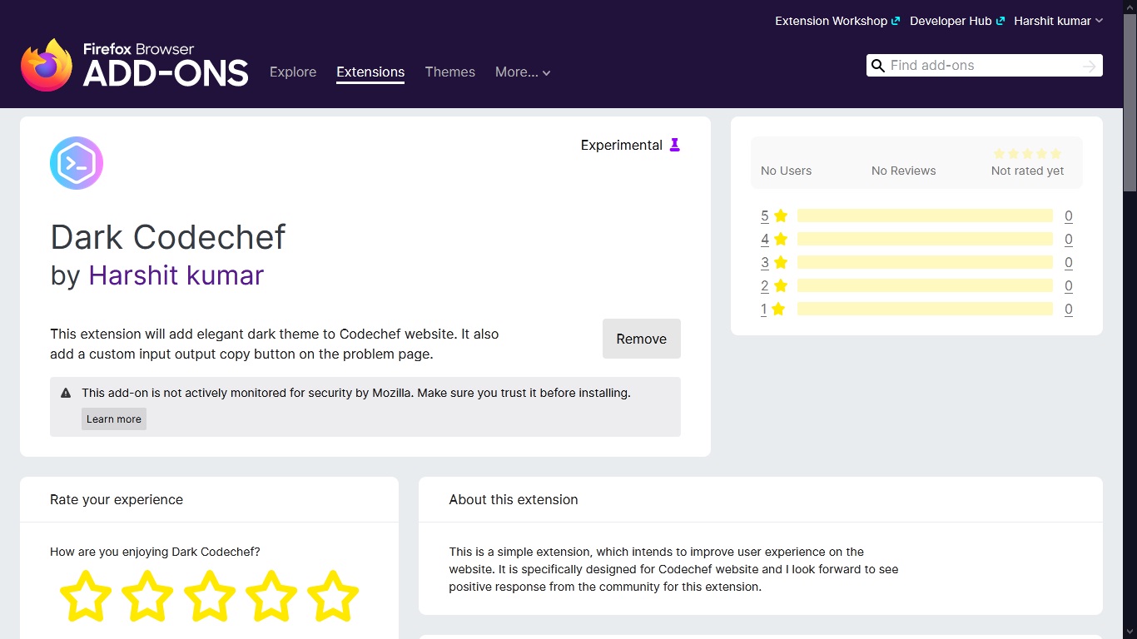The width and height of the screenshot is (1137, 639).
Task: Rate five stars in Rate your experience
Action: pos(333,596)
